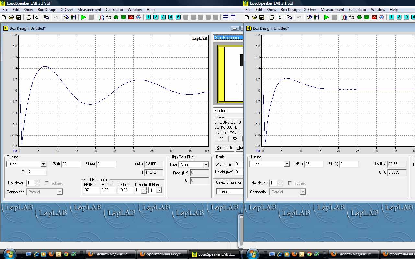Click the LCR icon in right window toolbar
This screenshot has height=259, width=415.
point(344,17)
